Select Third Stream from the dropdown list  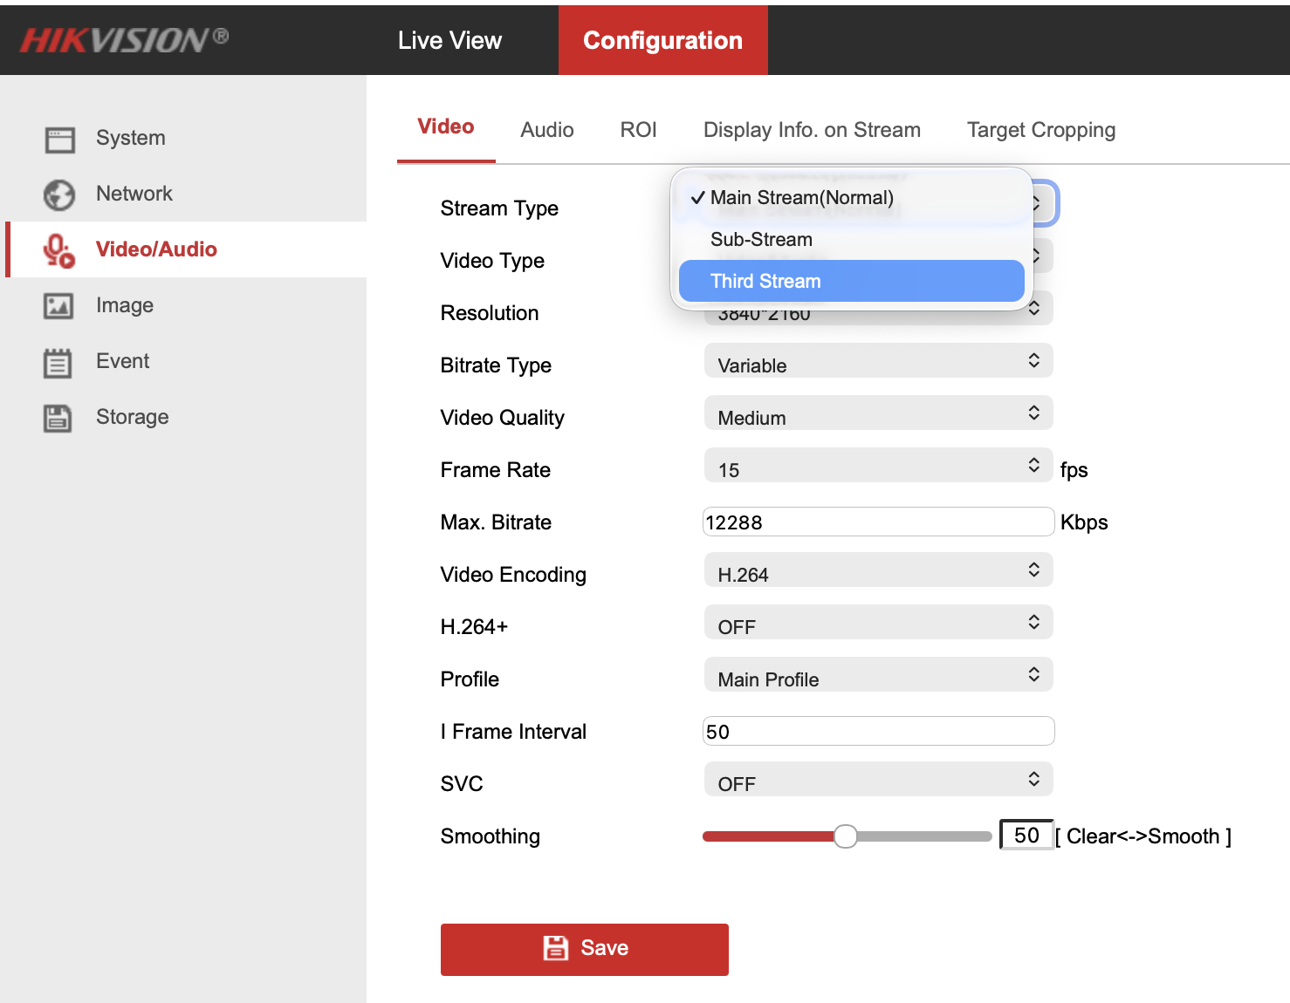[851, 281]
